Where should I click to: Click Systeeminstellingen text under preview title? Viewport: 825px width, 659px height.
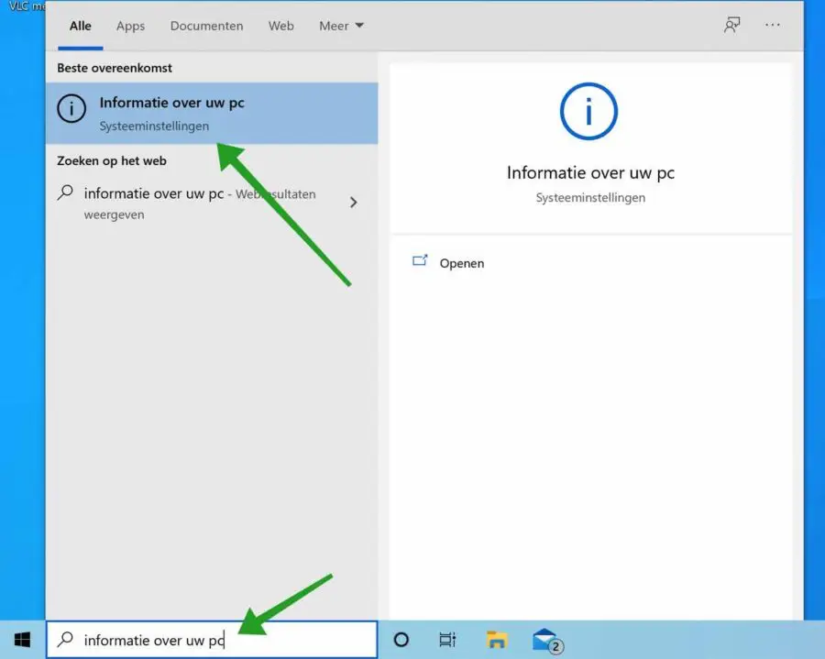[x=590, y=198]
